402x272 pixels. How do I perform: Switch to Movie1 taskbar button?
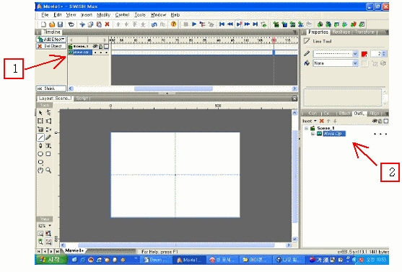point(190,260)
